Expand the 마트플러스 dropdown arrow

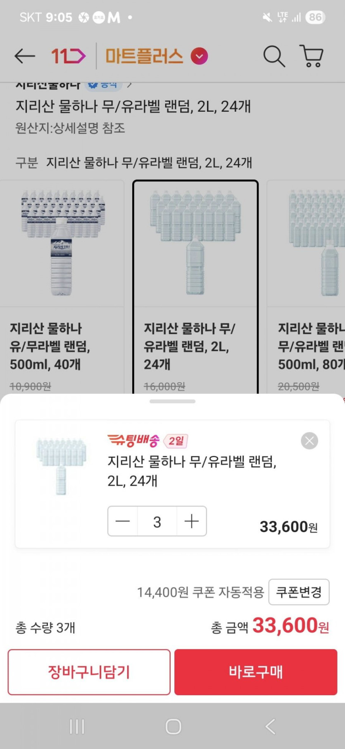click(199, 56)
